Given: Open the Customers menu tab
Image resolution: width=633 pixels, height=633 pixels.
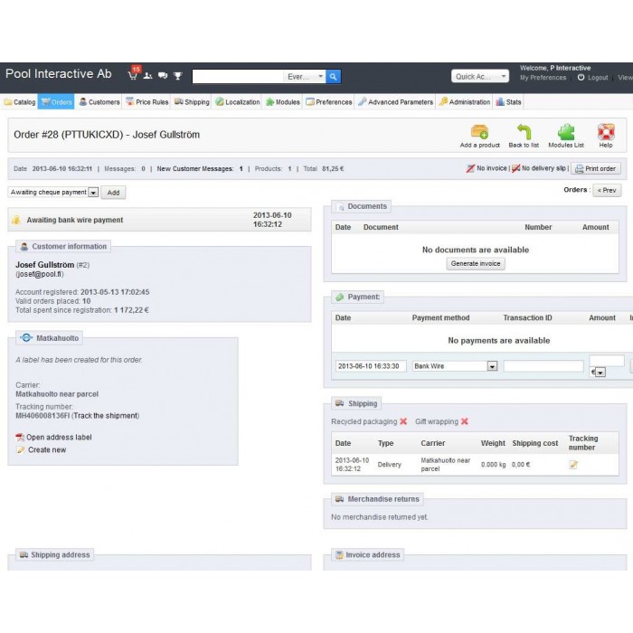Looking at the screenshot, I should (99, 102).
